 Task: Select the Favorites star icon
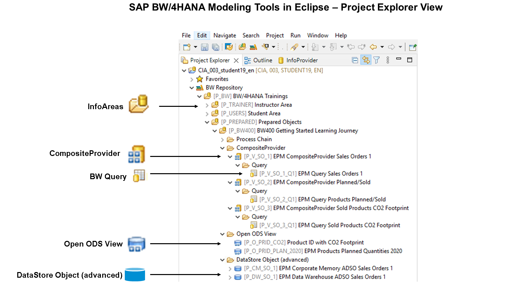tap(199, 79)
